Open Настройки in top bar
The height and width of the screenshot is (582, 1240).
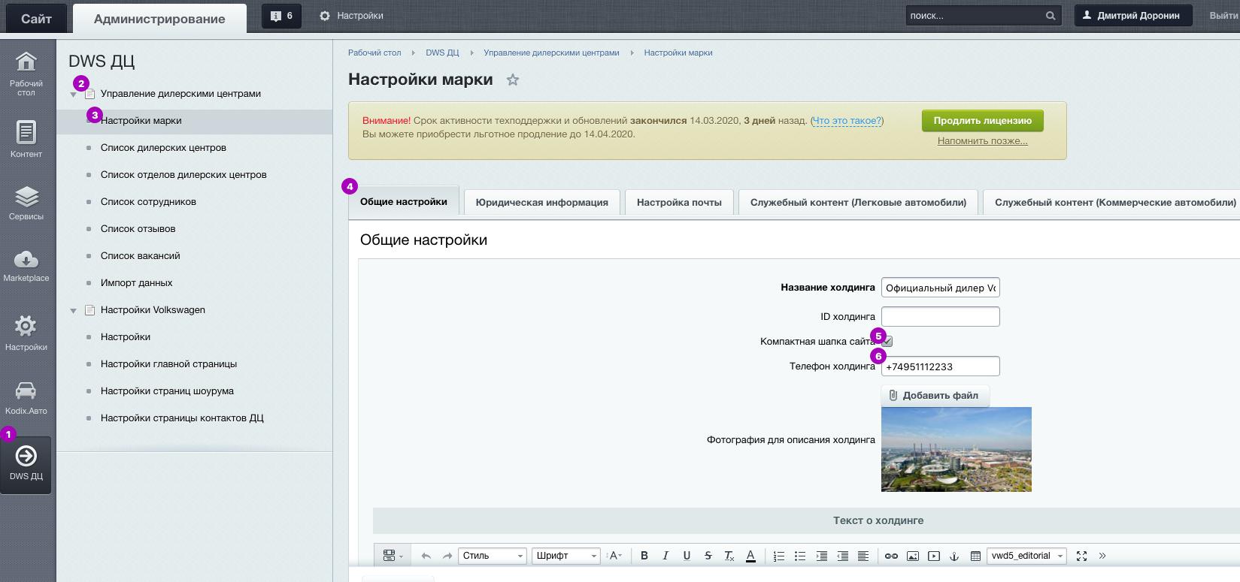[351, 15]
